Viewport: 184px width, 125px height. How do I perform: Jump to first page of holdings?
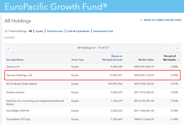click(9, 48)
